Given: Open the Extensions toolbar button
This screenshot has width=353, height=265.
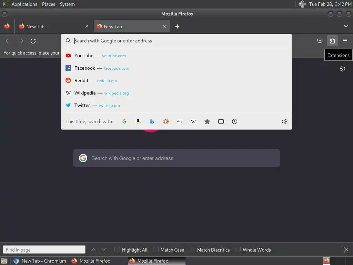Looking at the screenshot, I should (332, 41).
